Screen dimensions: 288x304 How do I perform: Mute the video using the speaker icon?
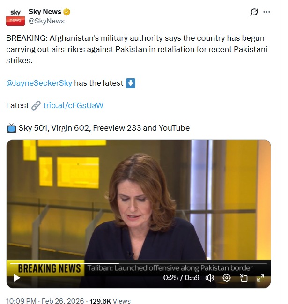pyautogui.click(x=209, y=278)
